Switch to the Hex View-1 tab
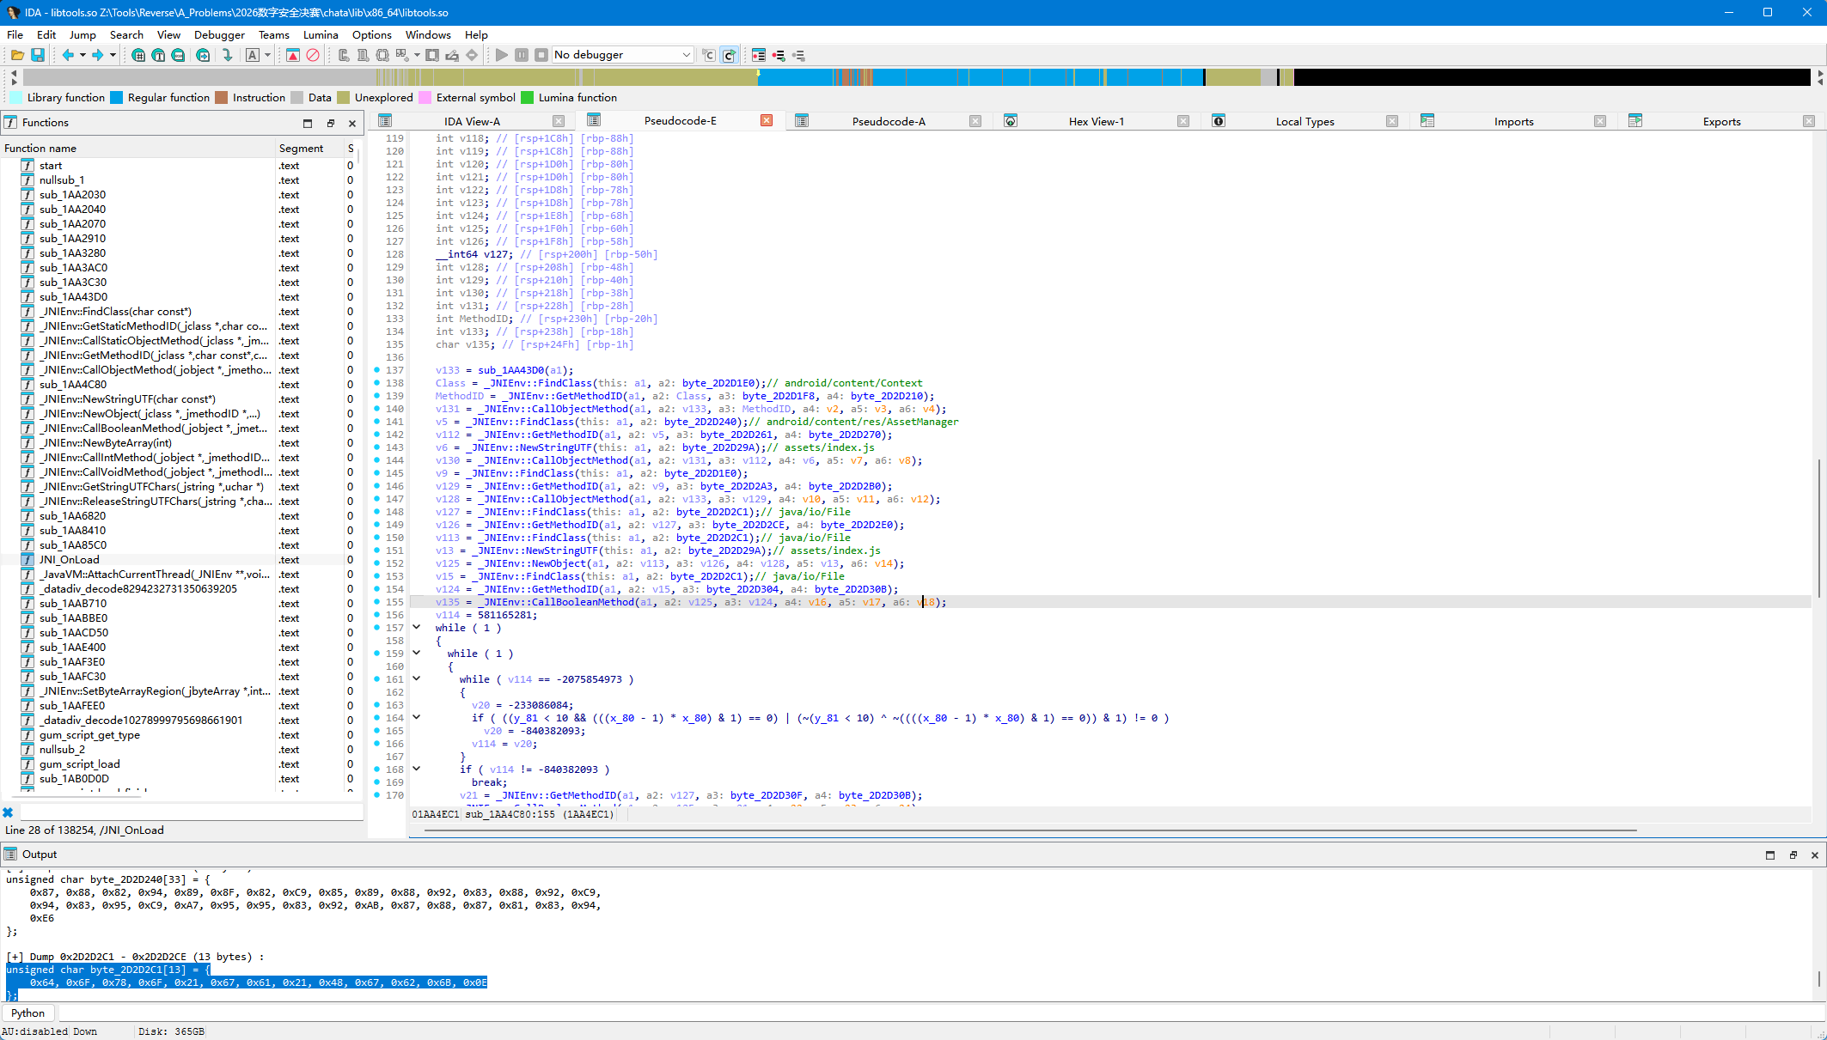The height and width of the screenshot is (1040, 1827). (x=1096, y=121)
